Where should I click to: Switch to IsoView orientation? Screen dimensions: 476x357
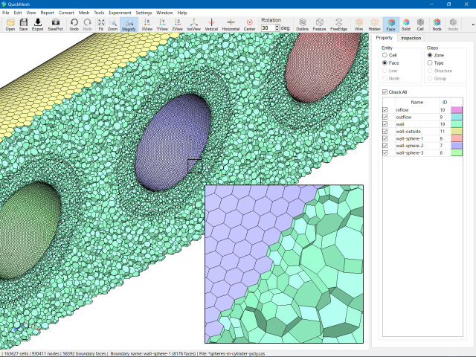pos(193,25)
